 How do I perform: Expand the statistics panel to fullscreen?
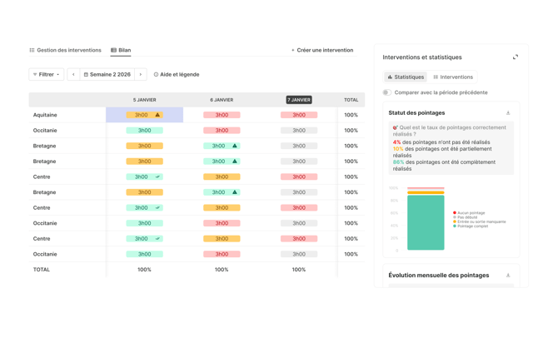515,57
